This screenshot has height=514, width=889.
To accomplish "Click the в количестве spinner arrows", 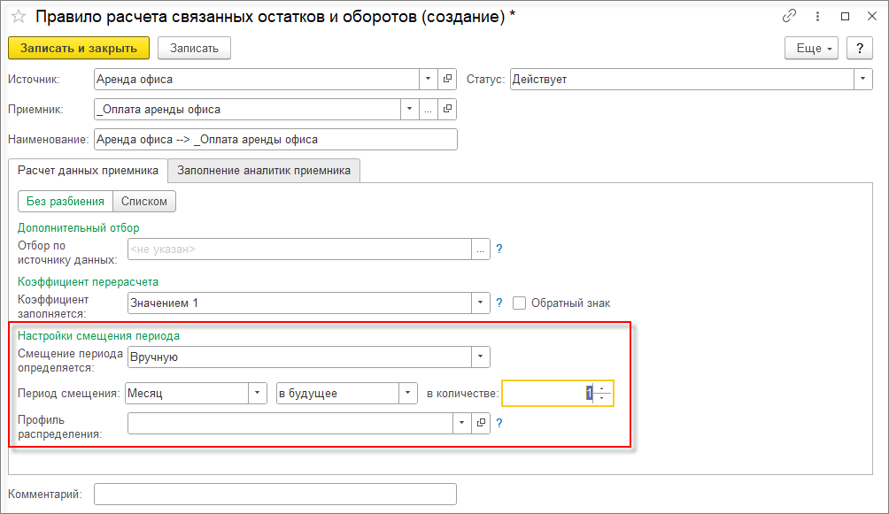I will 602,393.
